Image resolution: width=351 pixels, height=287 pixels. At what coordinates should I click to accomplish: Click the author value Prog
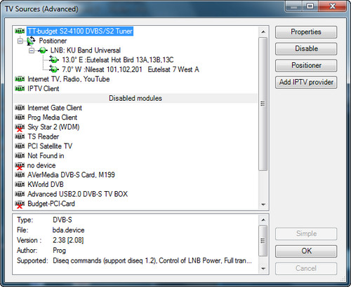tap(59, 251)
